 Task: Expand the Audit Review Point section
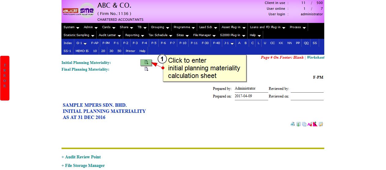pyautogui.click(x=81, y=157)
